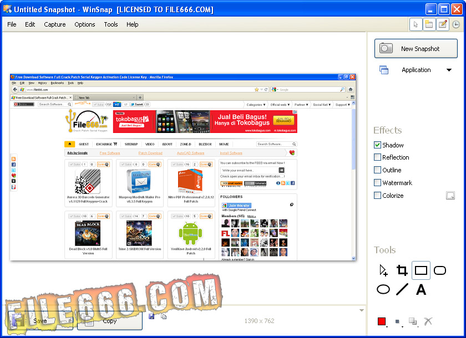Open the File menu
The width and height of the screenshot is (466, 338).
click(x=12, y=24)
